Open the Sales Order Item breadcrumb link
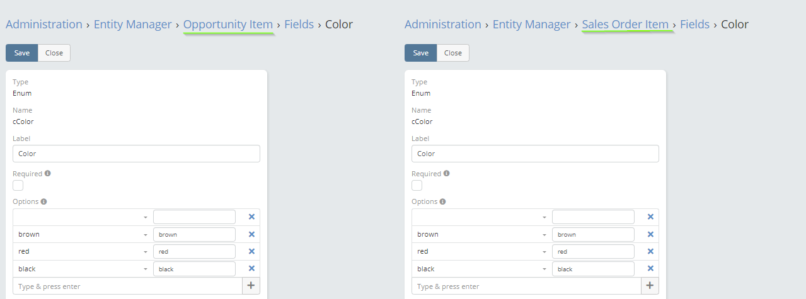 coord(625,25)
